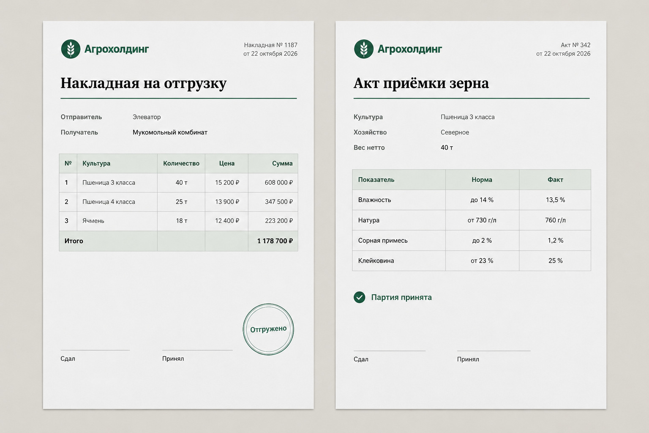Click the Партия принята status text

click(x=401, y=297)
